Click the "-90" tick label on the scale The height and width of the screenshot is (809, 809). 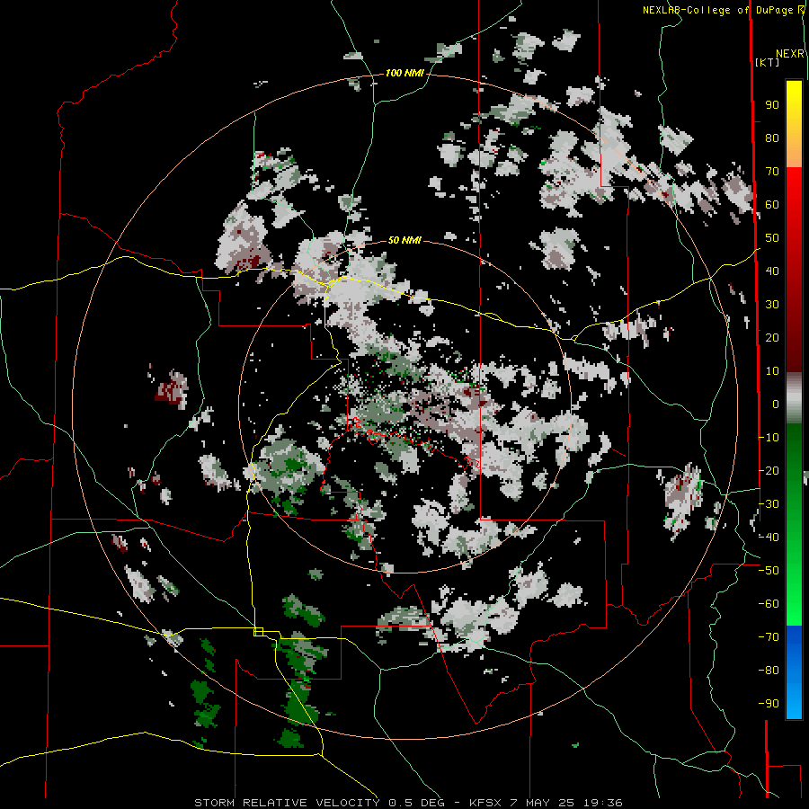[769, 704]
